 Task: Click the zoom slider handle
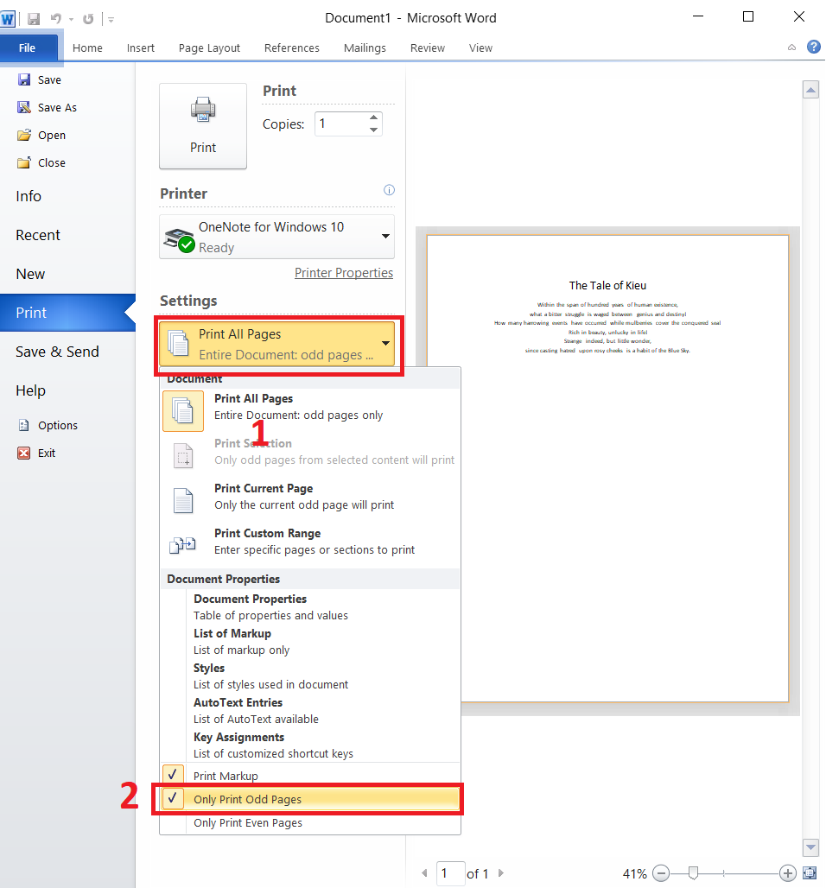(693, 873)
